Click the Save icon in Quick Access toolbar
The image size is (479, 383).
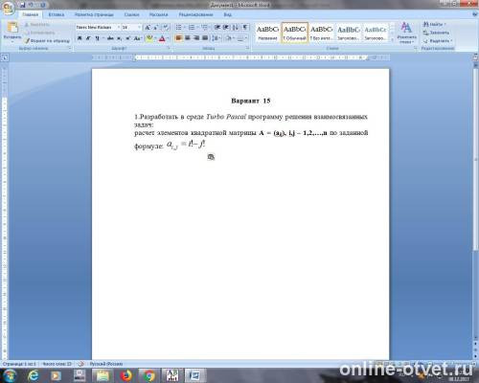(x=22, y=5)
